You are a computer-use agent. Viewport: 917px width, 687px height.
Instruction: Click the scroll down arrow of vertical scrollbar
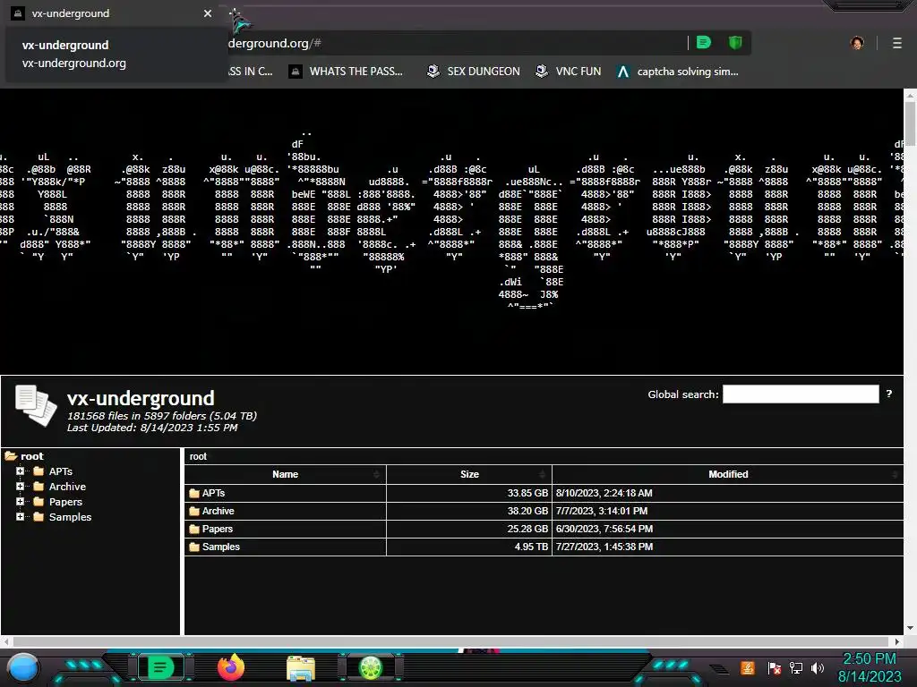[910, 629]
